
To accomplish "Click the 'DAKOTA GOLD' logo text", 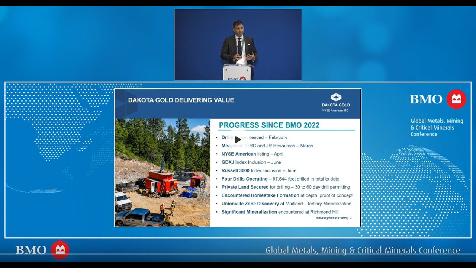I will (336, 105).
